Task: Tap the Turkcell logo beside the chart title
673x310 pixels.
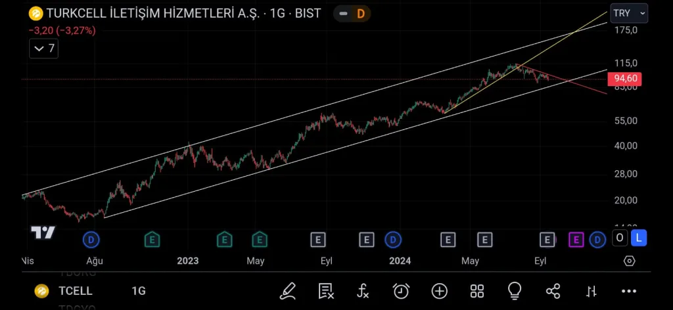Action: pyautogui.click(x=36, y=14)
